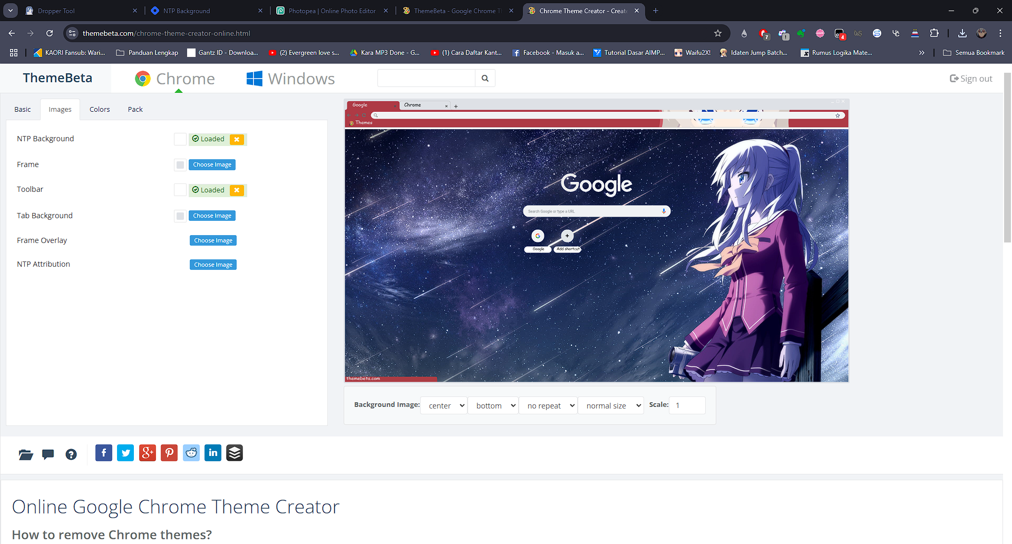Share via the Pinterest icon
1012x544 pixels.
point(169,453)
